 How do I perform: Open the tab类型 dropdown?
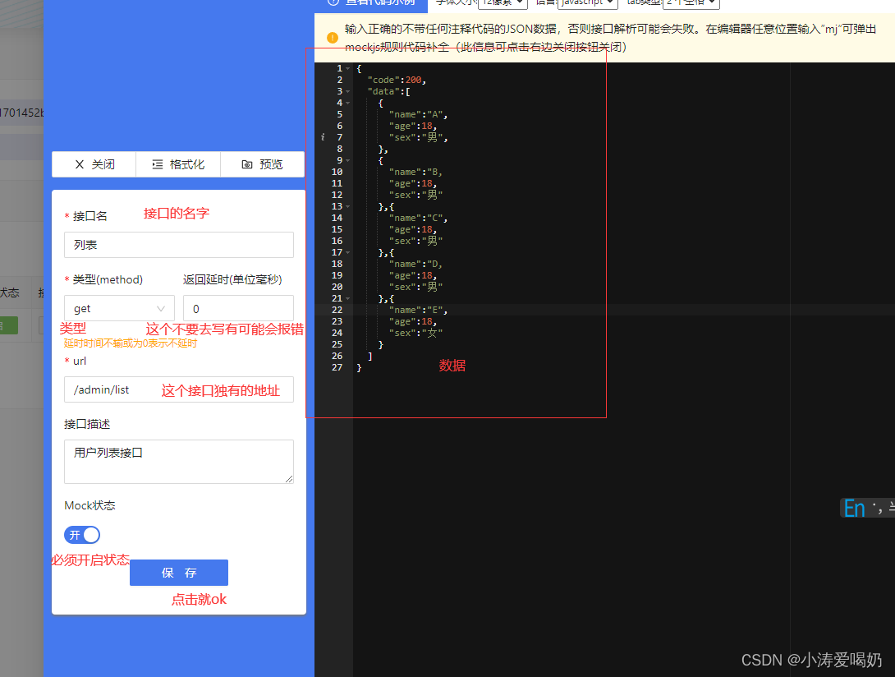pyautogui.click(x=692, y=2)
